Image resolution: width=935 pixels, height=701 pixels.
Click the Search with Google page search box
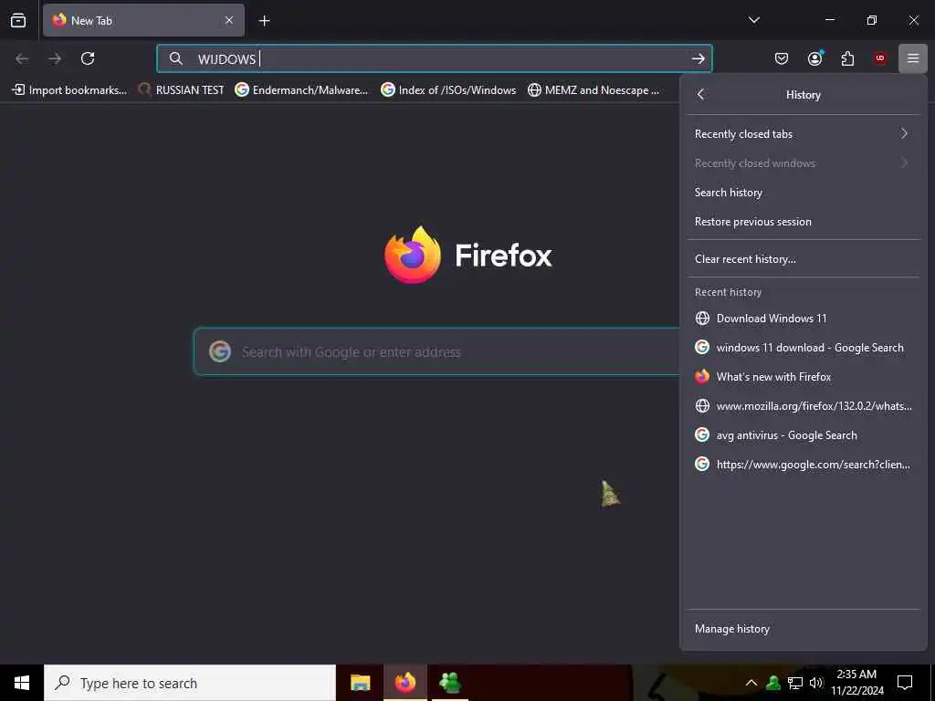click(x=436, y=351)
